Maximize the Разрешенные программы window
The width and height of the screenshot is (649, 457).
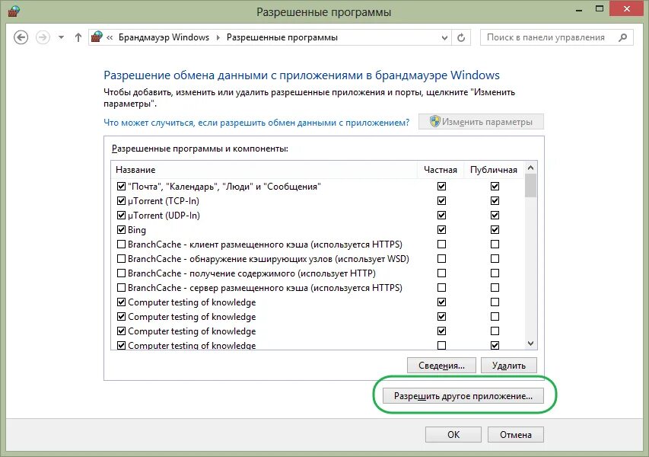(600, 9)
